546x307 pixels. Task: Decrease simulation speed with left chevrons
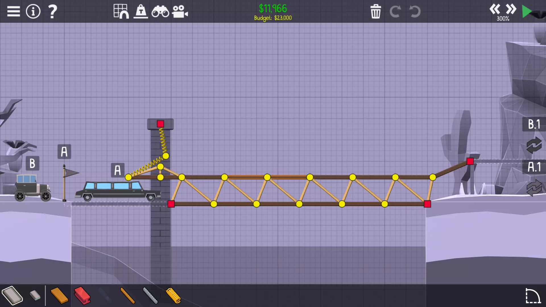(495, 9)
